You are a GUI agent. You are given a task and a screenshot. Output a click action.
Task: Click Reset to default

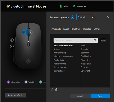point(15,95)
